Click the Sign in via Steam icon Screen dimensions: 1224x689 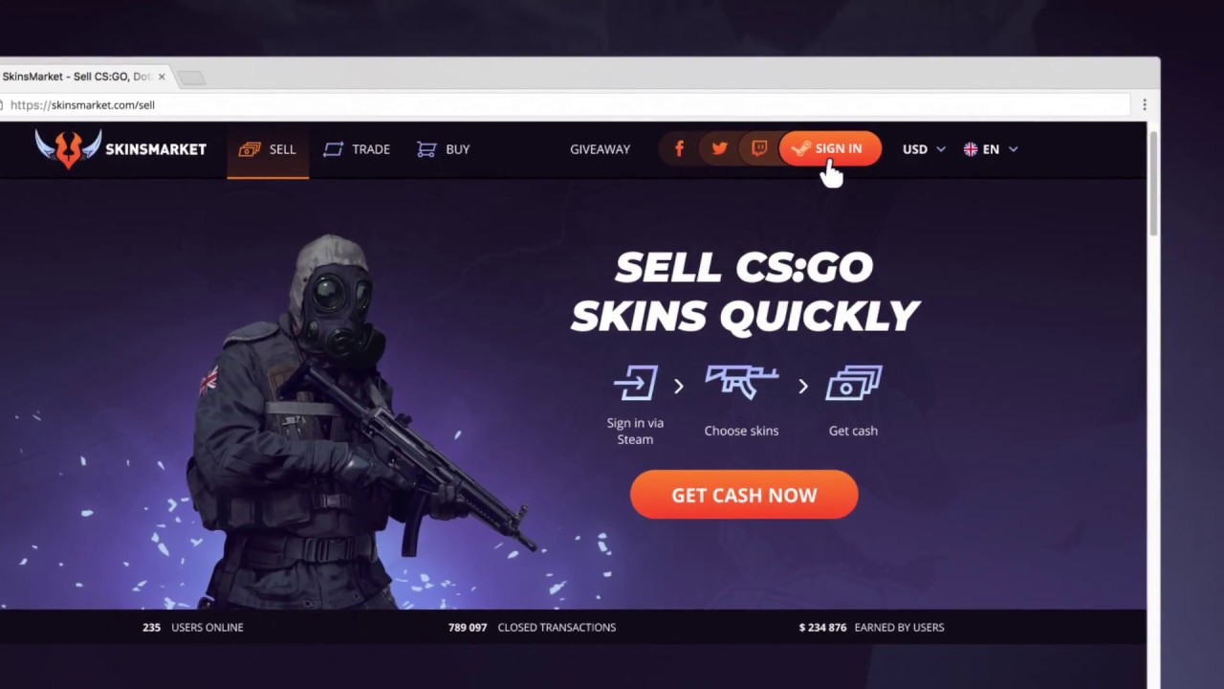pyautogui.click(x=635, y=383)
